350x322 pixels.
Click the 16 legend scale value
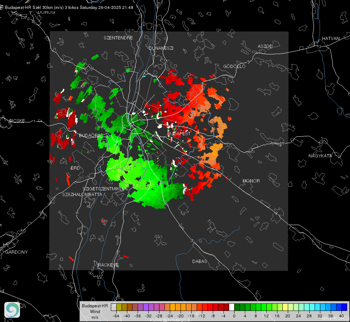click(x=277, y=316)
